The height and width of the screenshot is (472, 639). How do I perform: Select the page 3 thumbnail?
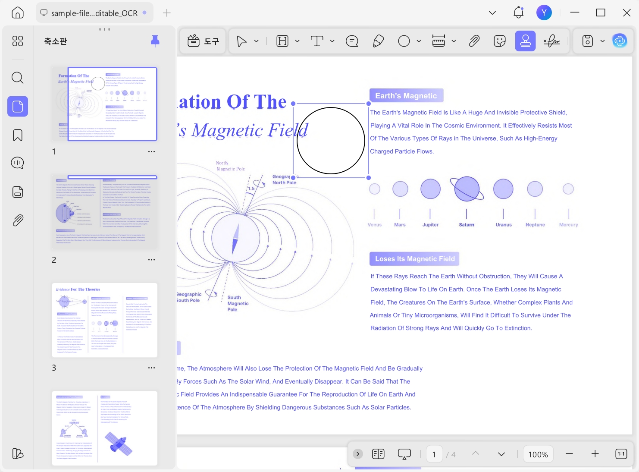105,320
